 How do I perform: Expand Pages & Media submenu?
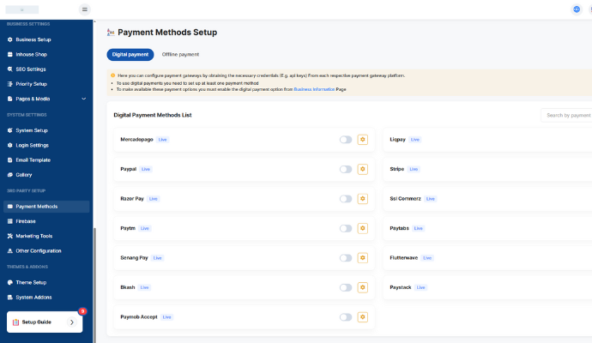pos(83,99)
